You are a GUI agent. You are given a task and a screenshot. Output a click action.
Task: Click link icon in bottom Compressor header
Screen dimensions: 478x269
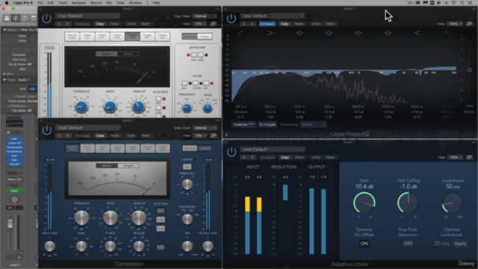pos(214,136)
